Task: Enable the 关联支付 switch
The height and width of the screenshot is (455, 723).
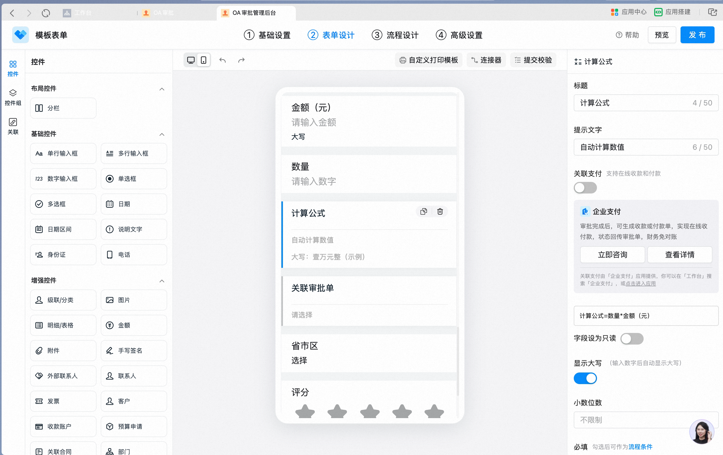Action: [585, 188]
